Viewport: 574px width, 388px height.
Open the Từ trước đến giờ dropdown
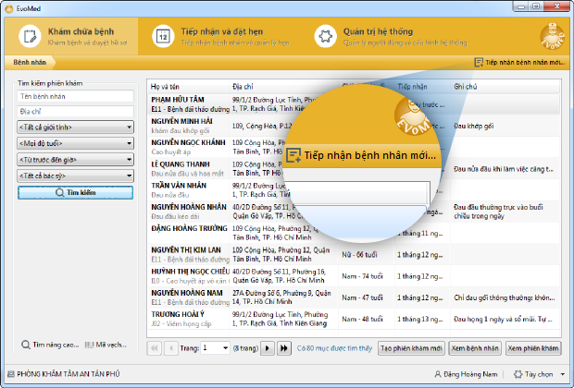[x=75, y=160]
